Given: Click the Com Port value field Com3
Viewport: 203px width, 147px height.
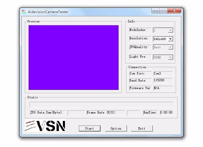Looking at the screenshot, I should (163, 74).
